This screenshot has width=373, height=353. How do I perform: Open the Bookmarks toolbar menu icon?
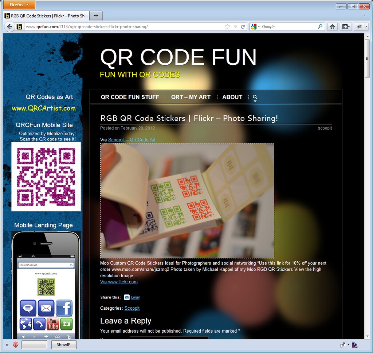click(x=346, y=27)
